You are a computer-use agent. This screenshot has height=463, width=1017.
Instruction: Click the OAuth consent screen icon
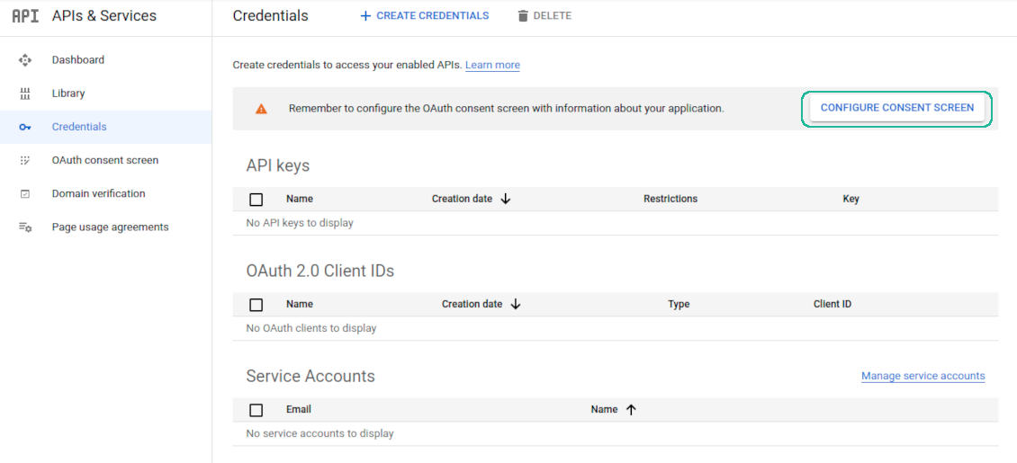coord(25,160)
